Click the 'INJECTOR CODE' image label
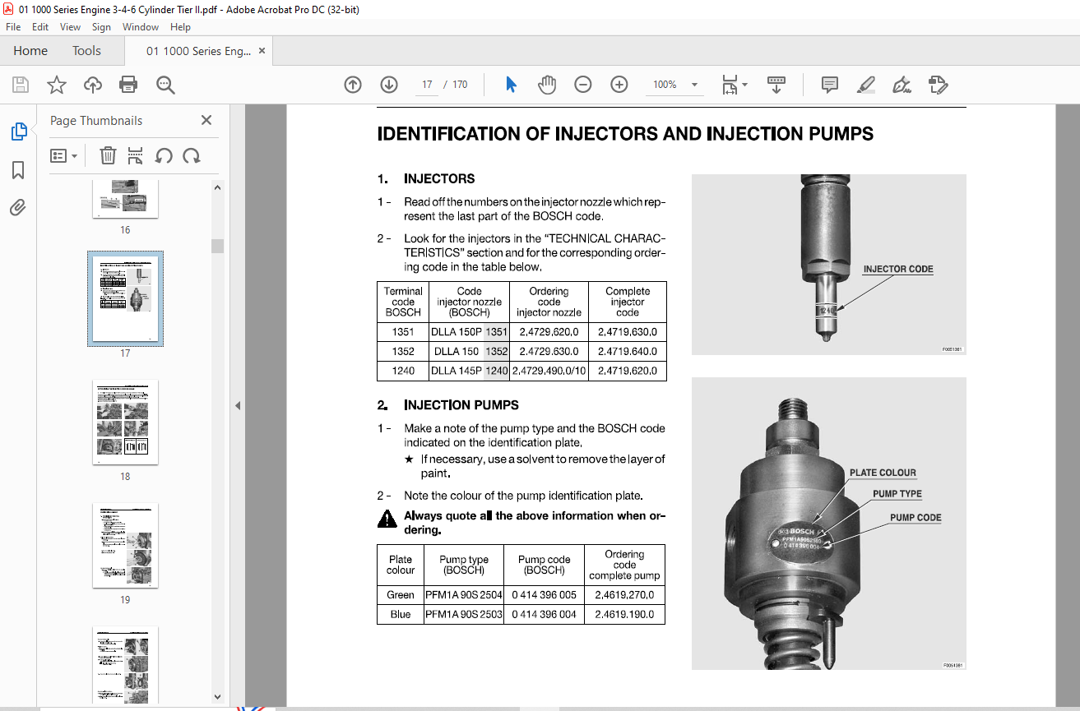This screenshot has width=1080, height=711. (x=897, y=270)
